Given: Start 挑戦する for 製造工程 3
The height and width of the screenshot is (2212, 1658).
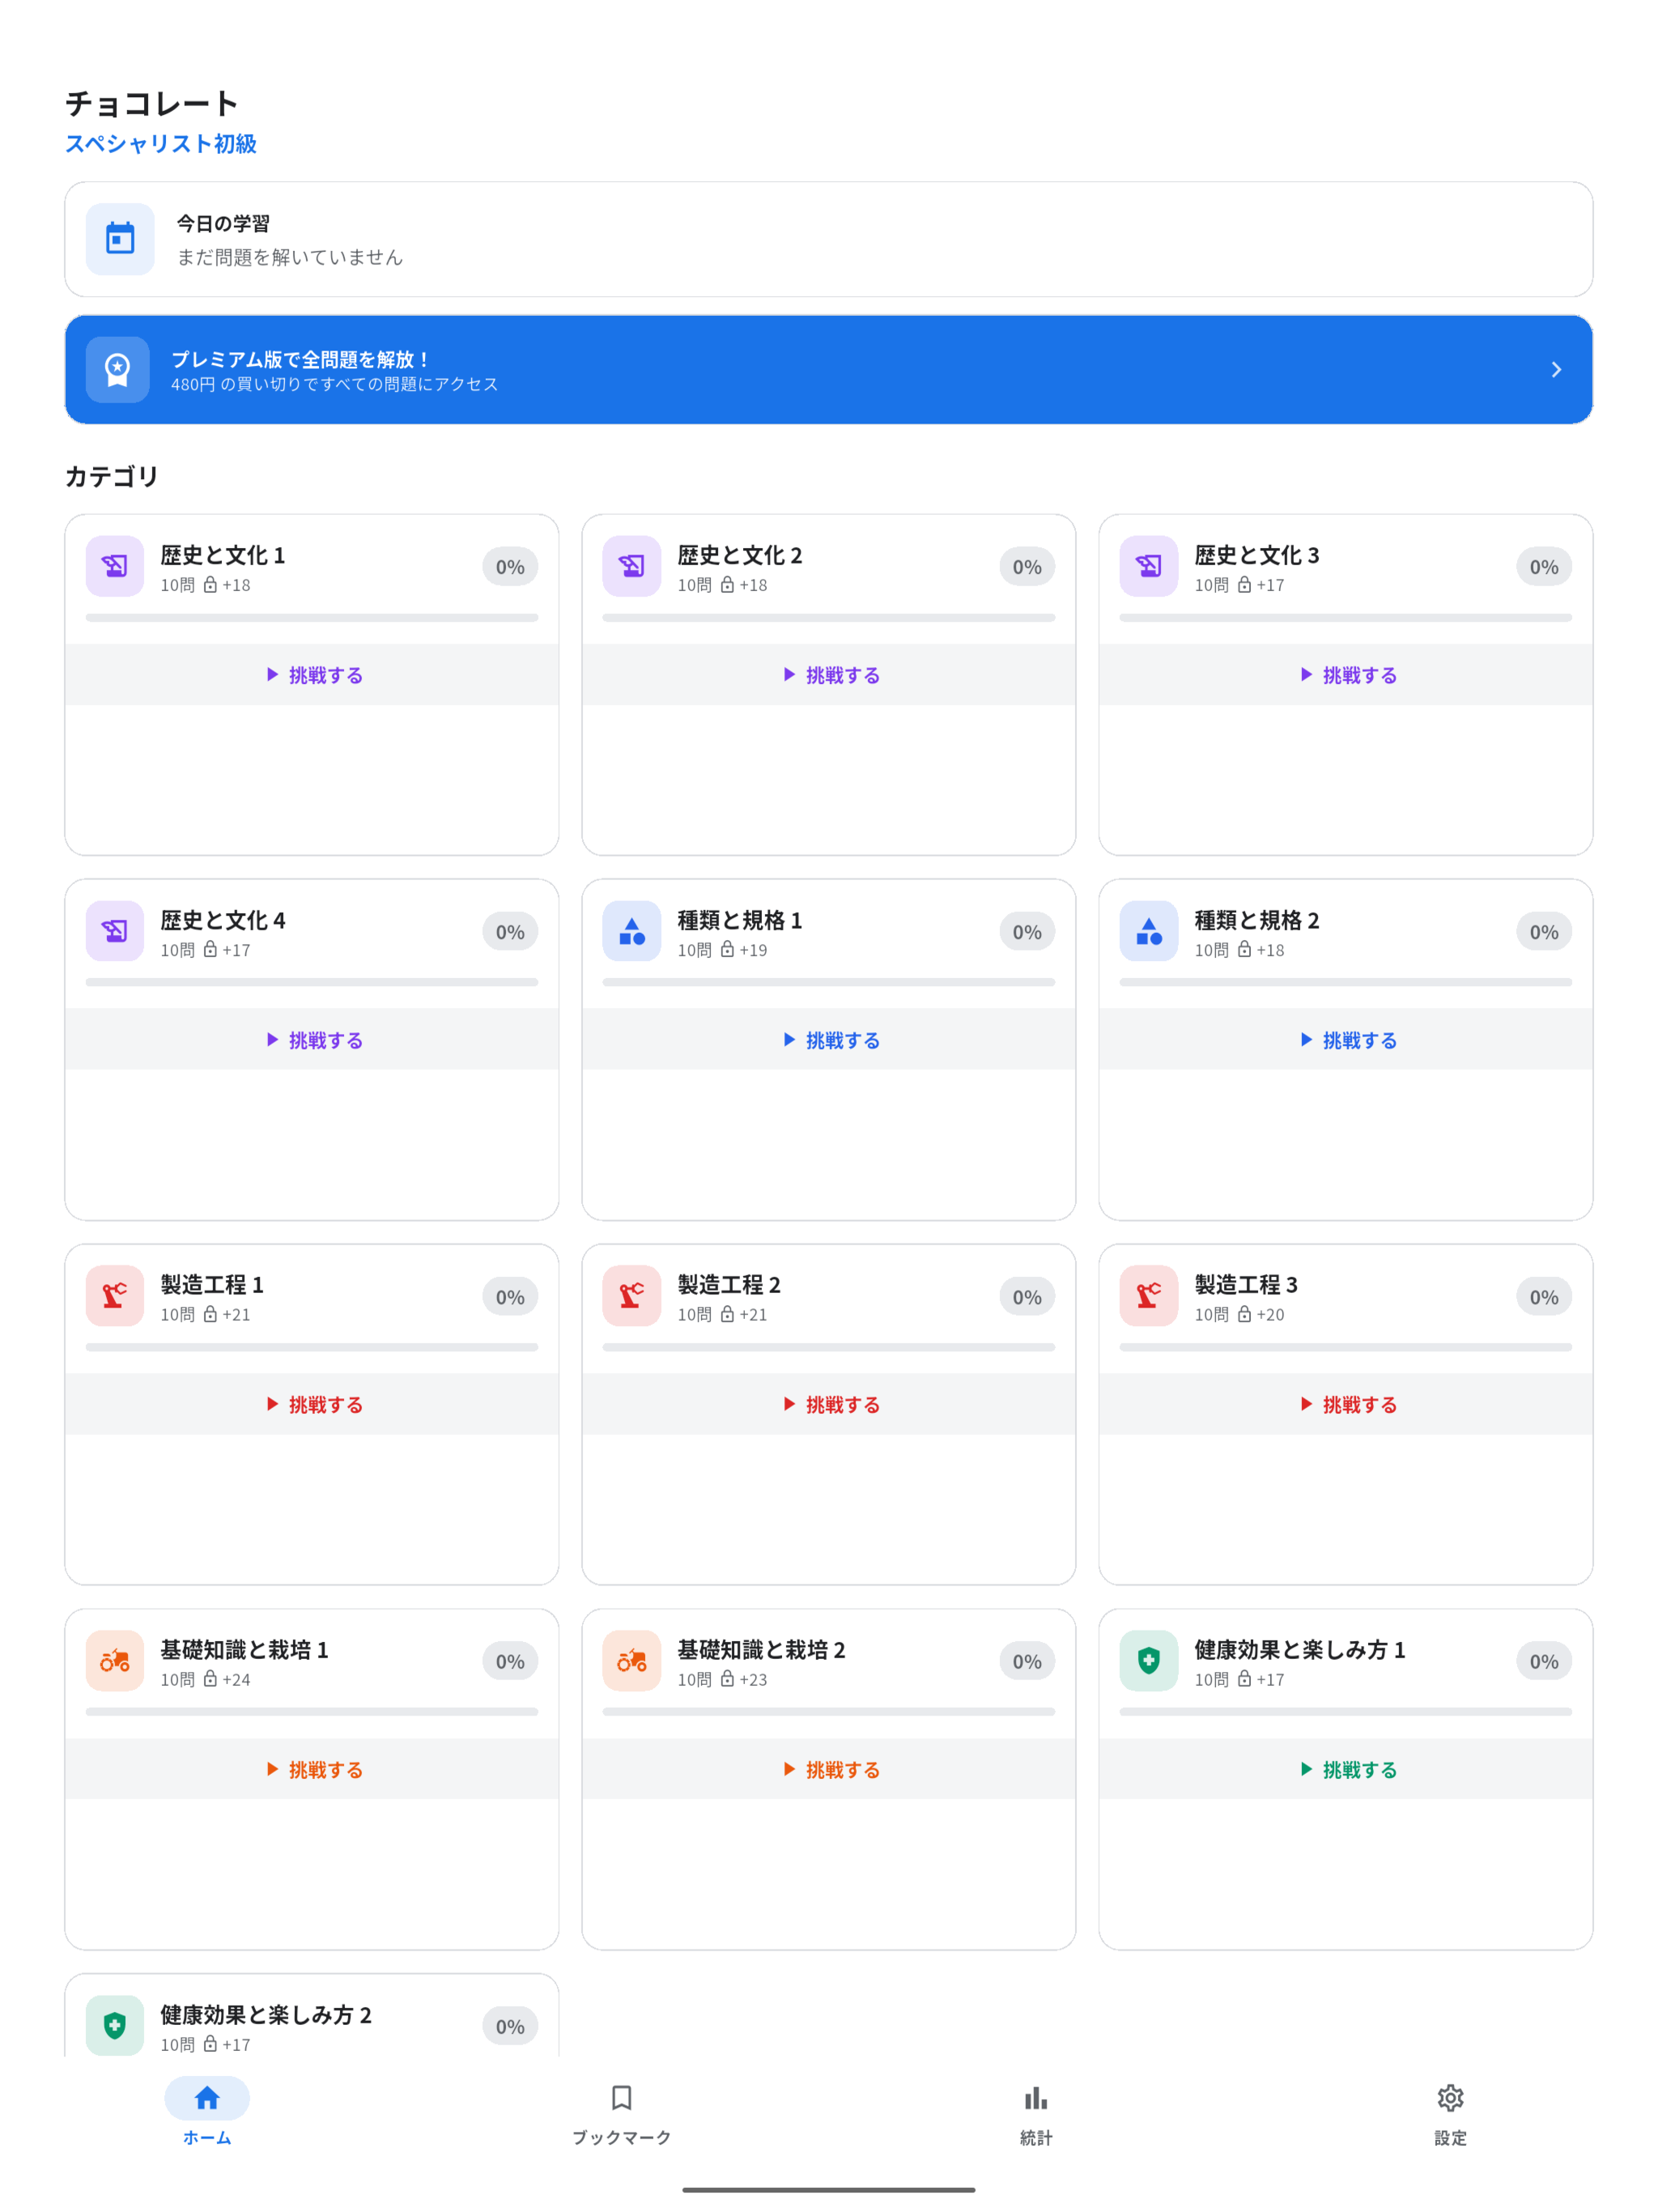Looking at the screenshot, I should pyautogui.click(x=1346, y=1405).
